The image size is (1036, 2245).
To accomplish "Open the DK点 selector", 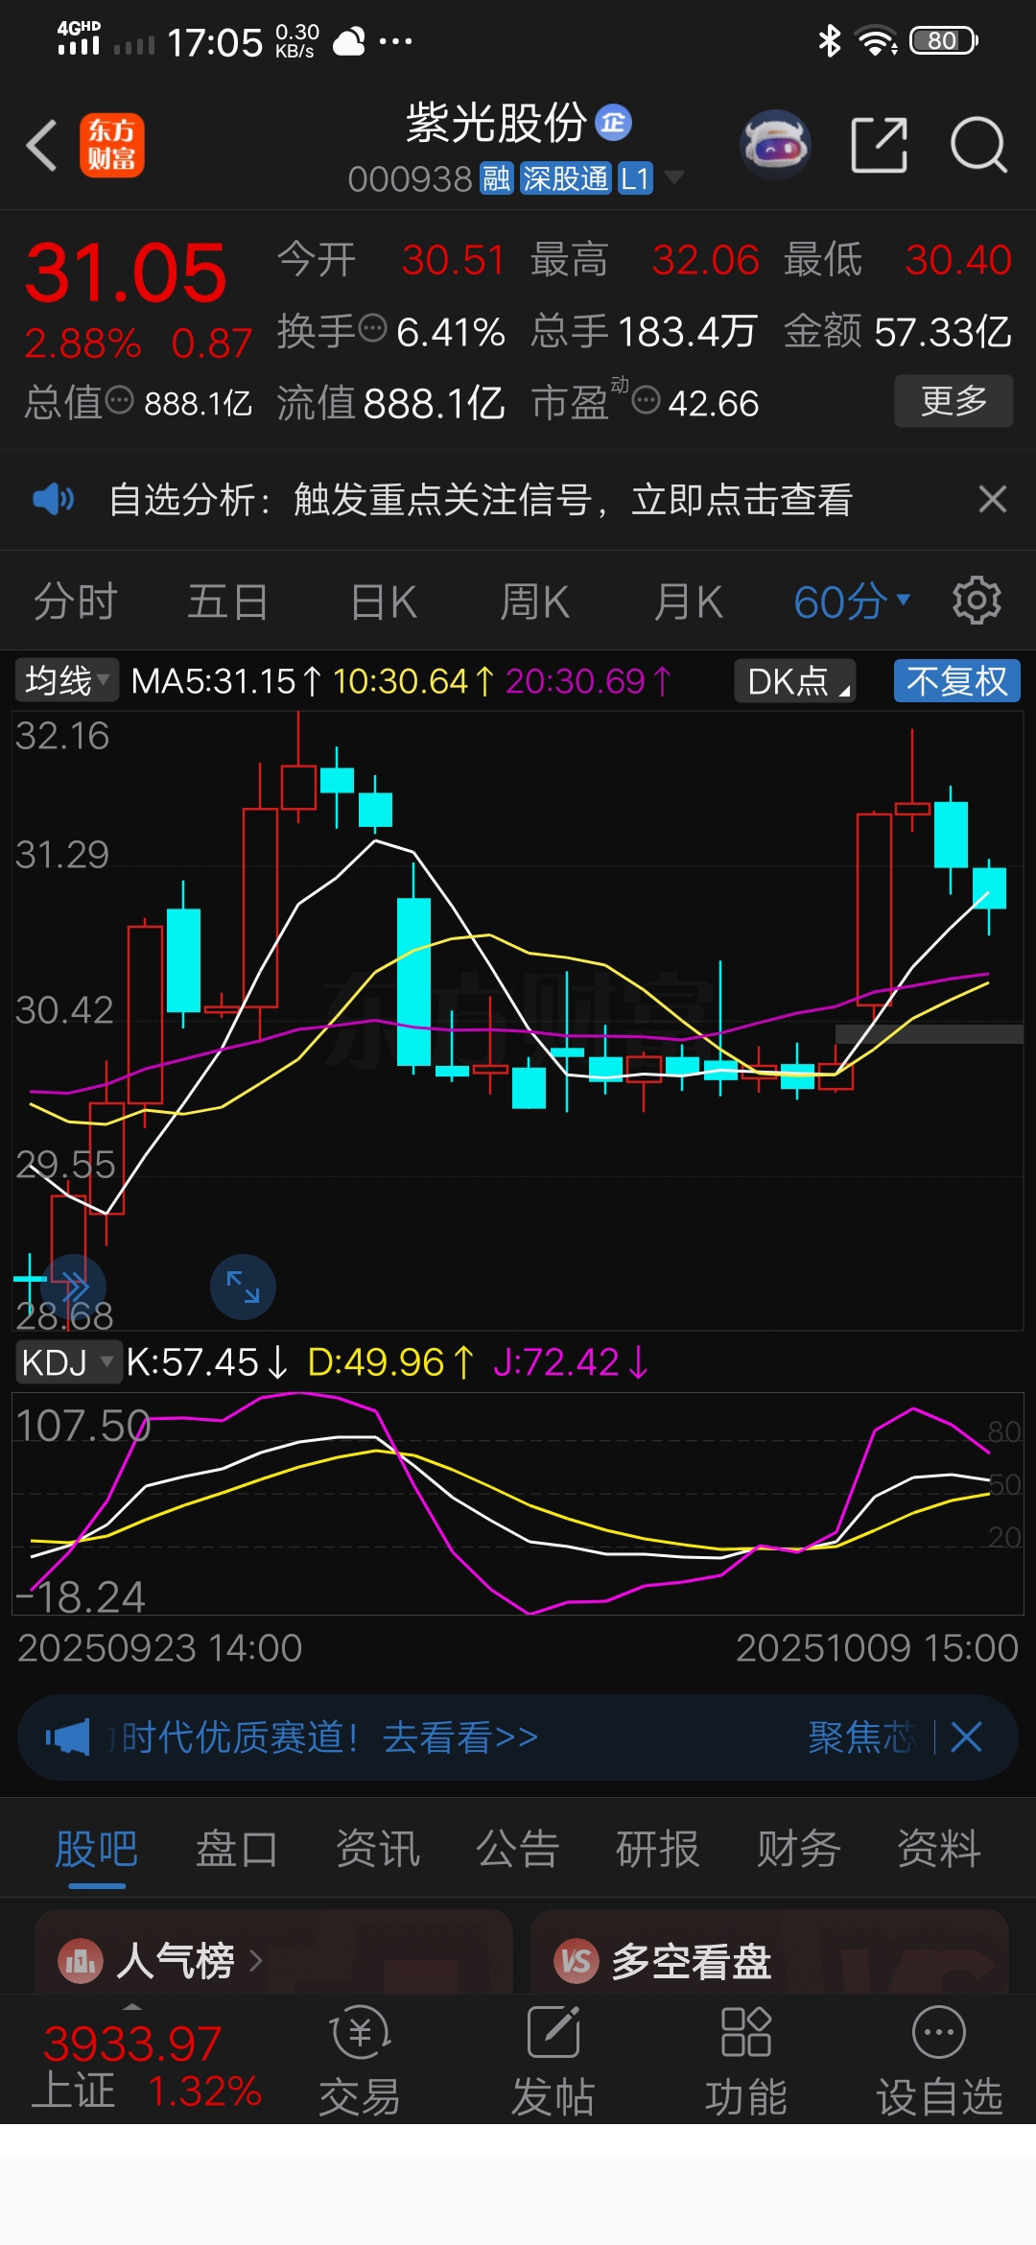I will 795,681.
